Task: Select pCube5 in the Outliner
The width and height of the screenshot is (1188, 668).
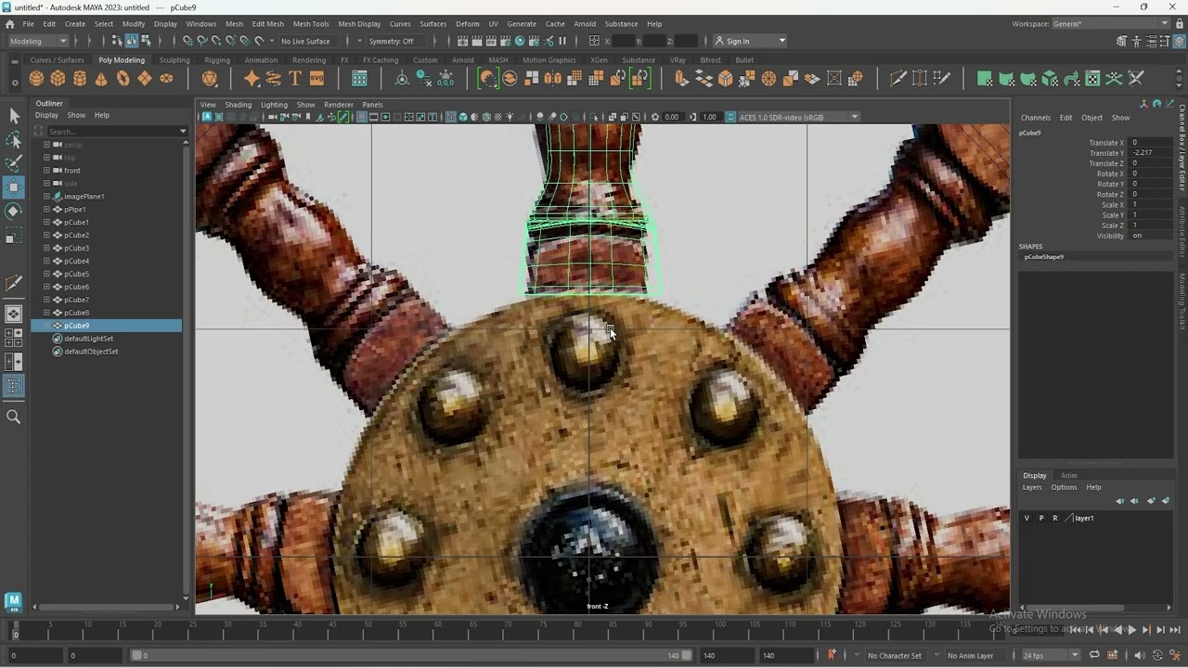Action: click(x=76, y=274)
